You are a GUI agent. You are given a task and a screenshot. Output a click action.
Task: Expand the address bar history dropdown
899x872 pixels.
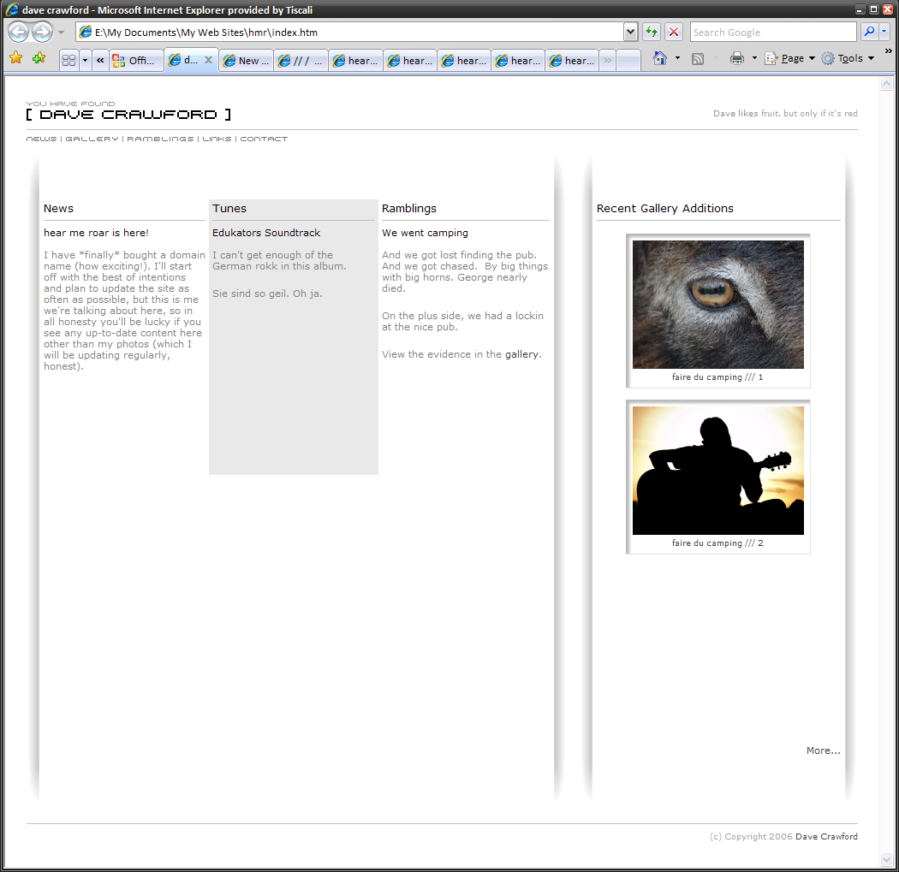click(x=631, y=32)
